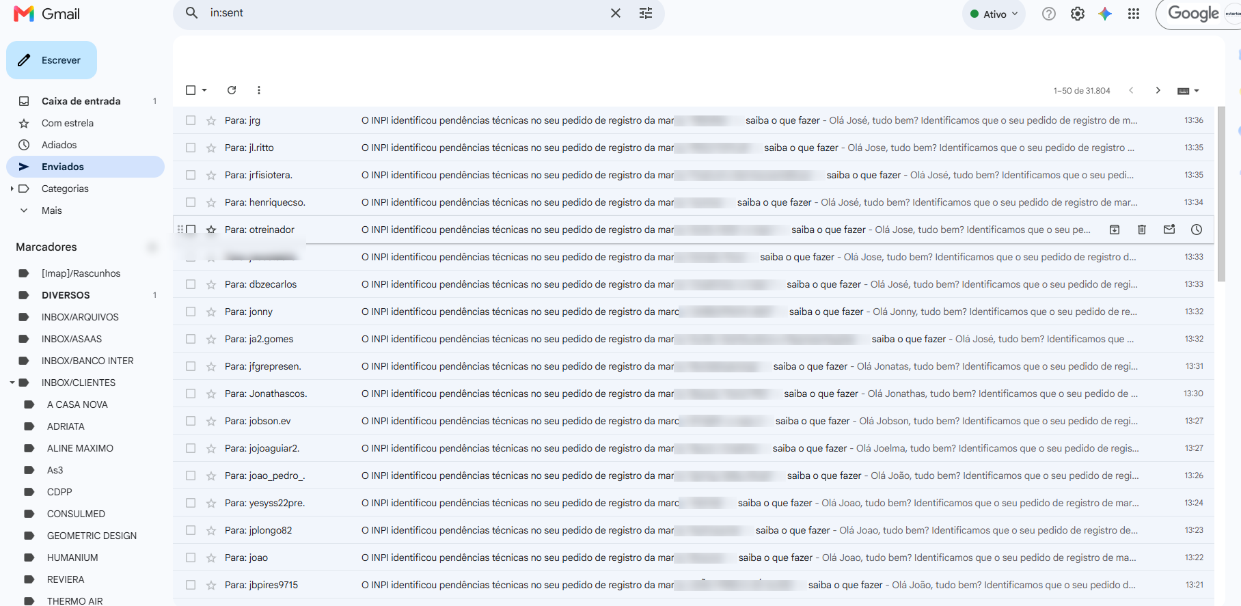1241x606 pixels.
Task: Check the email to jonny
Action: [191, 312]
